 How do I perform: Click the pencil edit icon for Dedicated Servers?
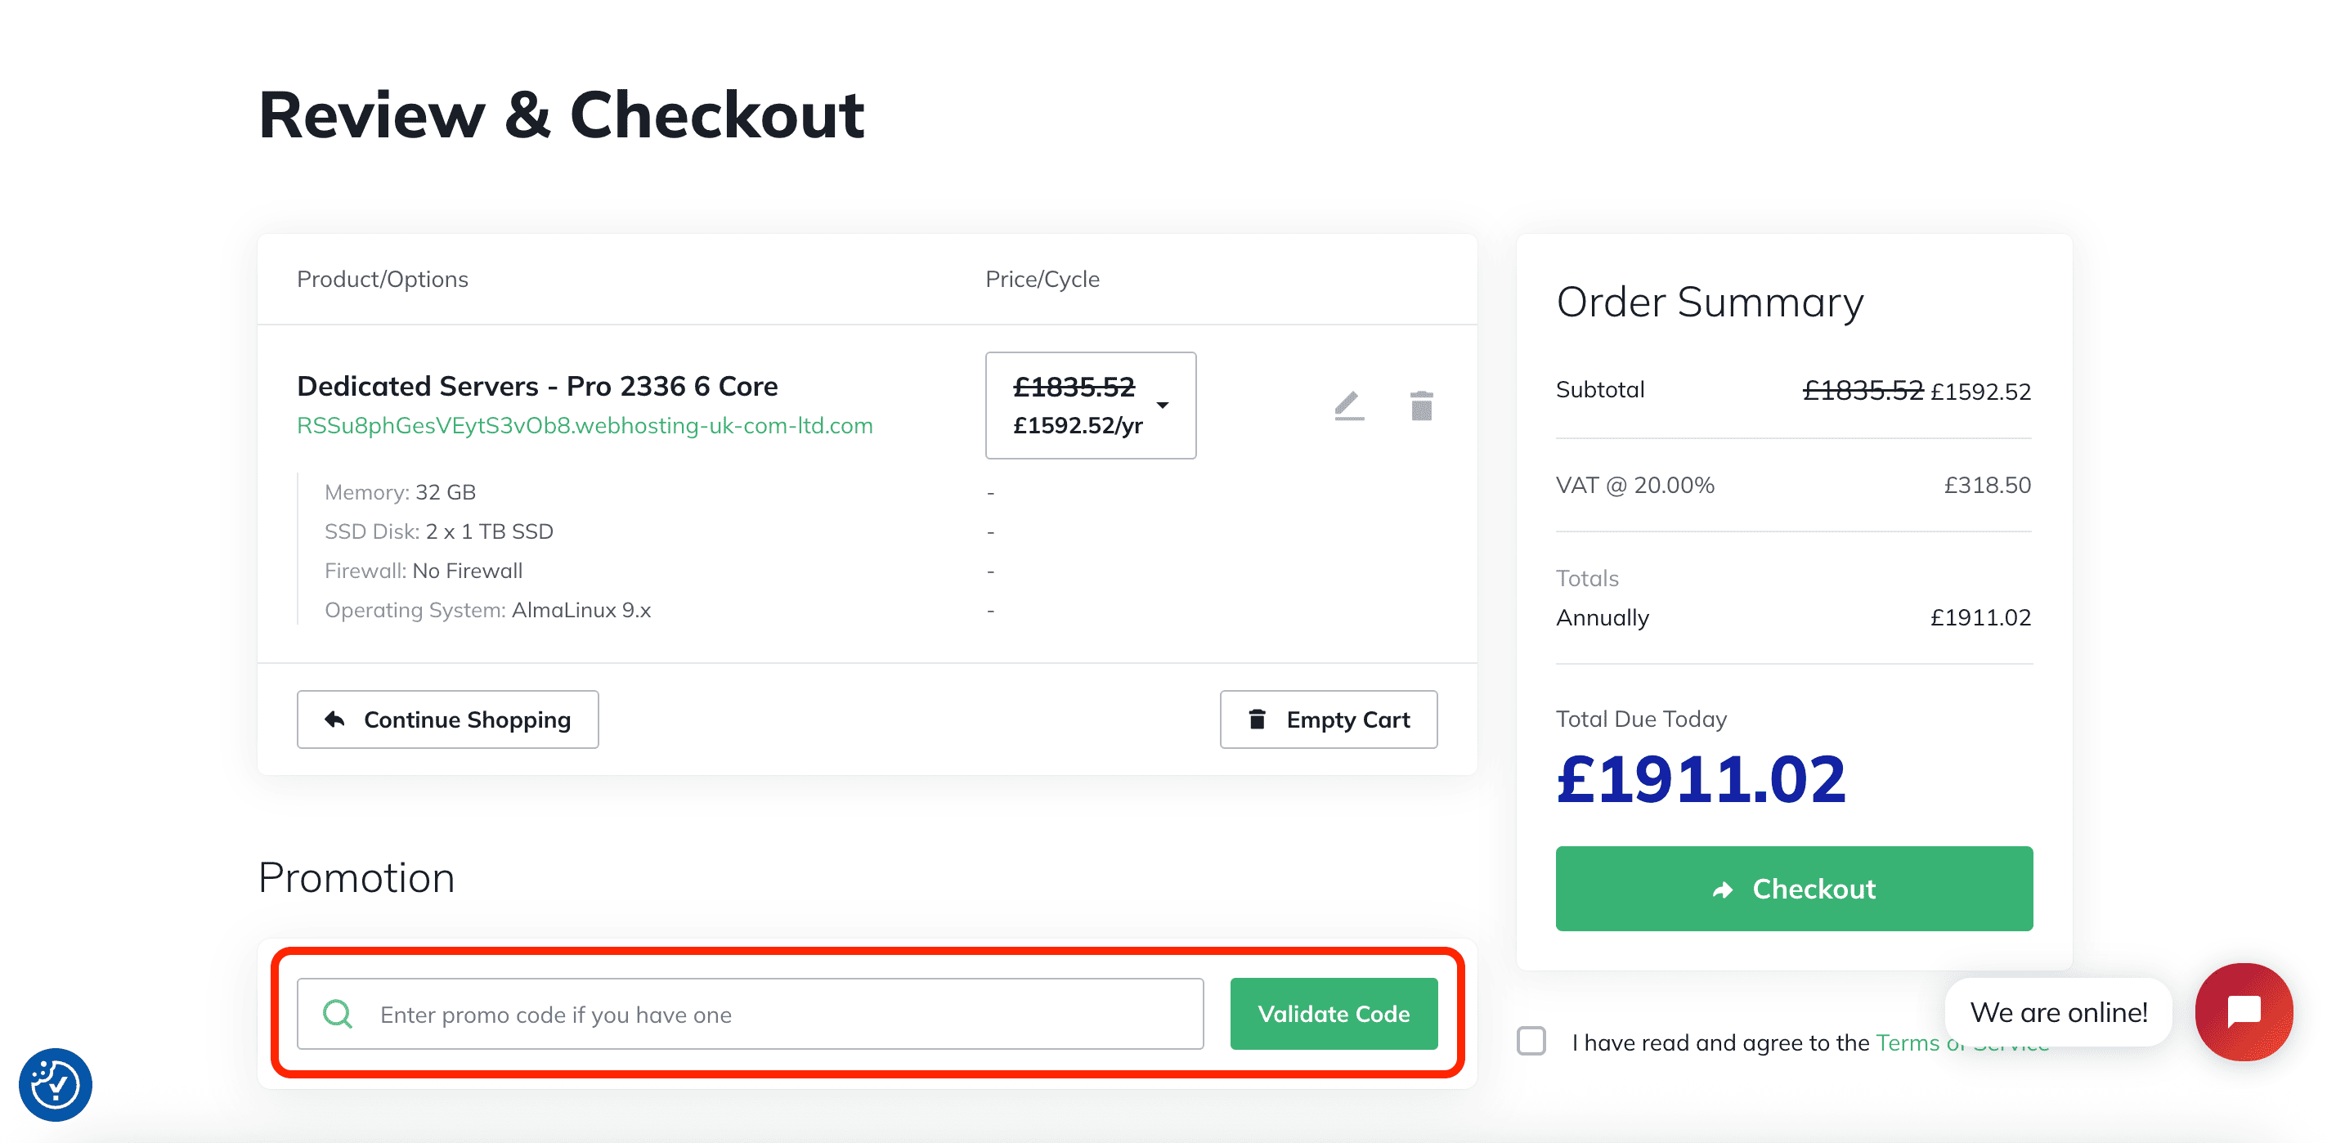tap(1348, 406)
